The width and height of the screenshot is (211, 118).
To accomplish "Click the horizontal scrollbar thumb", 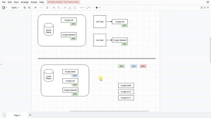I will click(109, 111).
